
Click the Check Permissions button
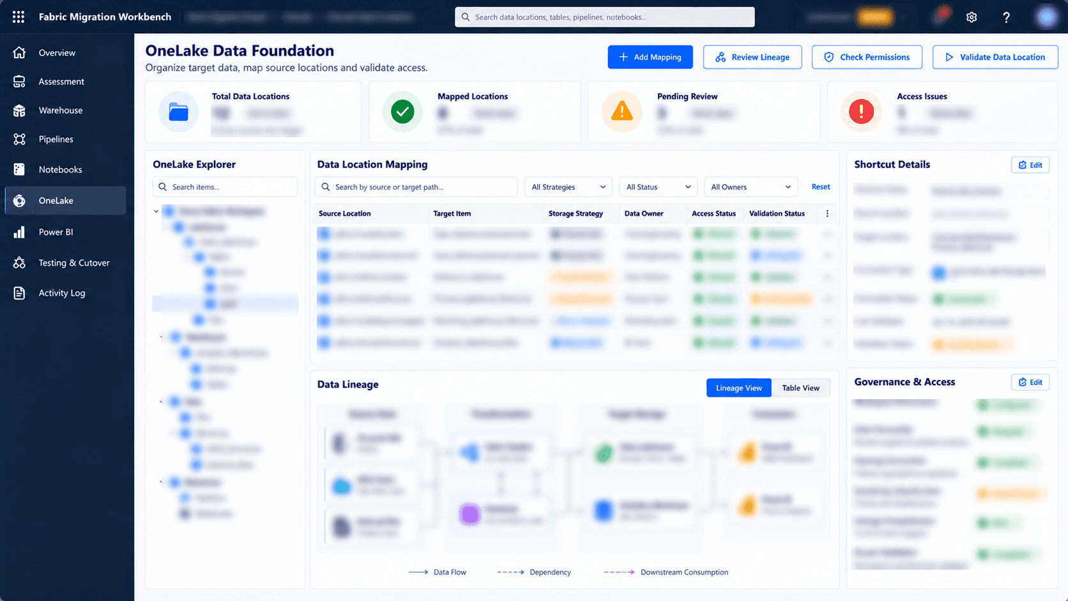(x=867, y=57)
